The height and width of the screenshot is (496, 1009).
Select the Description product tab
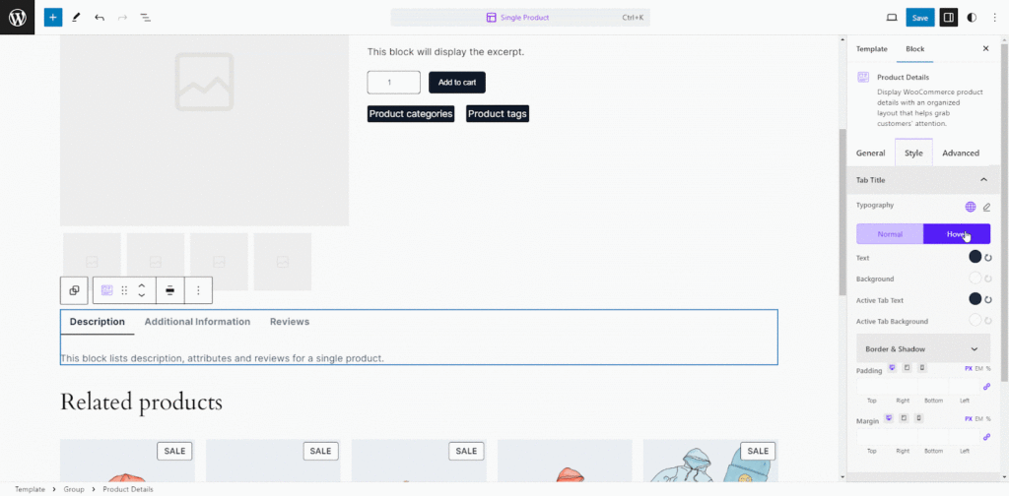tap(98, 321)
